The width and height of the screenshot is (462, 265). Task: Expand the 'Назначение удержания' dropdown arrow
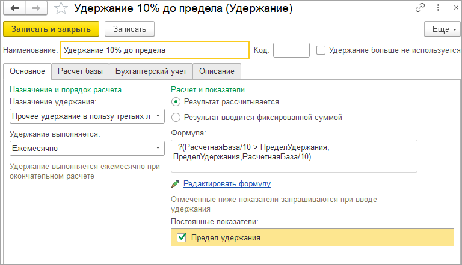pos(158,116)
